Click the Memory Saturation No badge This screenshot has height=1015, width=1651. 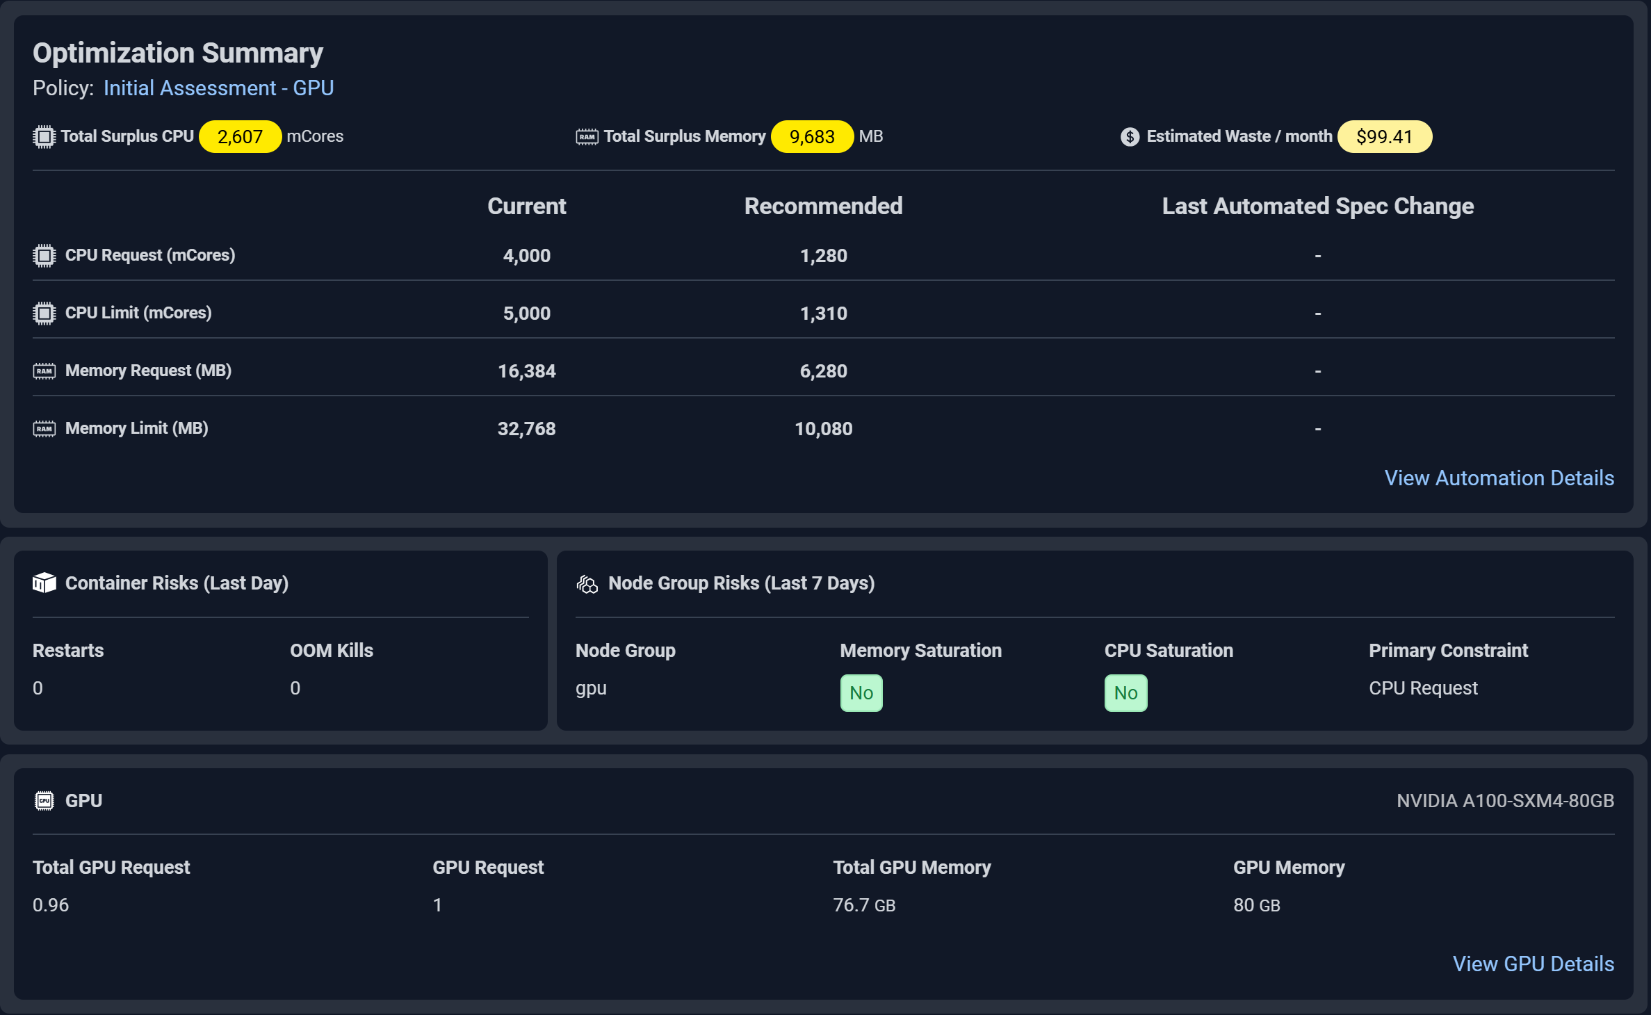[861, 692]
